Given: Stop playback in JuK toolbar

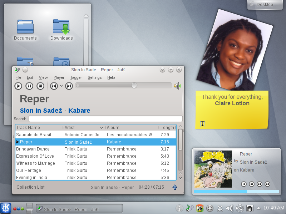Looking at the screenshot, I should pyautogui.click(x=40, y=86).
